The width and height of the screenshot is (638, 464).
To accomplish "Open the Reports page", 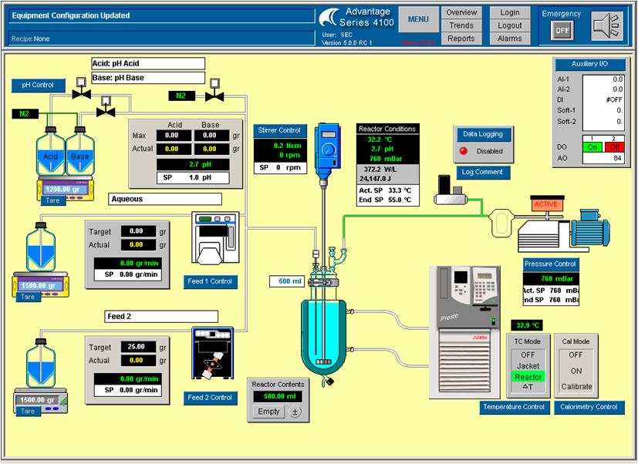I will pos(461,39).
